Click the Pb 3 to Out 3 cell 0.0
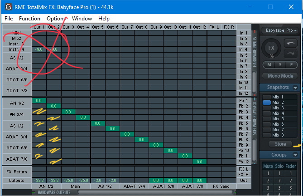Screen dimensions: 303x196 [68, 112]
